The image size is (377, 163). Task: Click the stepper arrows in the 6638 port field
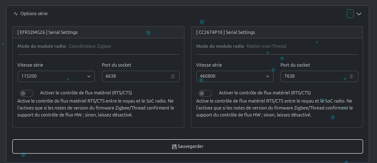pyautogui.click(x=173, y=76)
